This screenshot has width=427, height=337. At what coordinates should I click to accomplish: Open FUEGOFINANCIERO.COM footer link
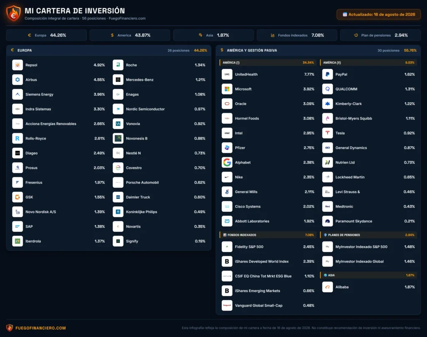click(x=40, y=328)
